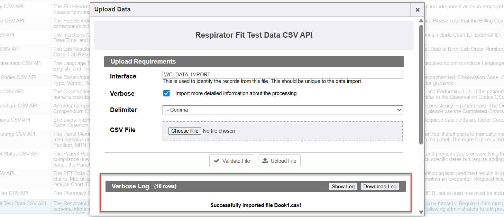Show the verbose log
Screen dimensions: 504x217
[343, 187]
